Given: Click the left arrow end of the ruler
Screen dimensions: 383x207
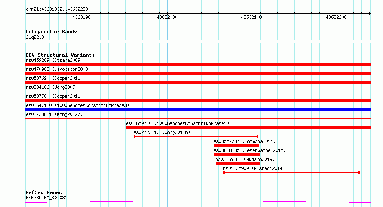Looking at the screenshot, I should (x=27, y=14).
